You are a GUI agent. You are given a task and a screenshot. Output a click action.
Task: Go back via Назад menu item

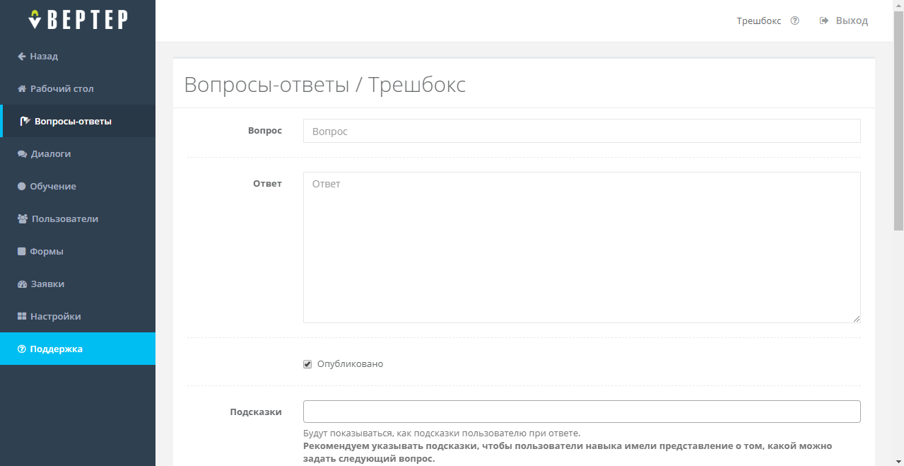[x=78, y=56]
